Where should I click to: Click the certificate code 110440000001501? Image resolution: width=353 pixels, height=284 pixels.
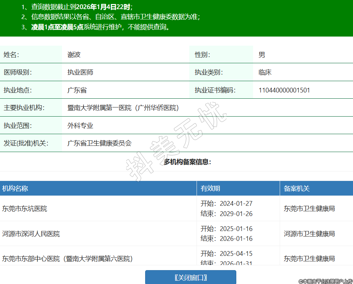point(284,90)
